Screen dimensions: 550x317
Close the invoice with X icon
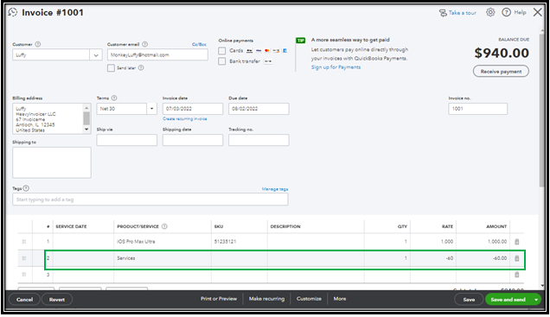pyautogui.click(x=537, y=12)
